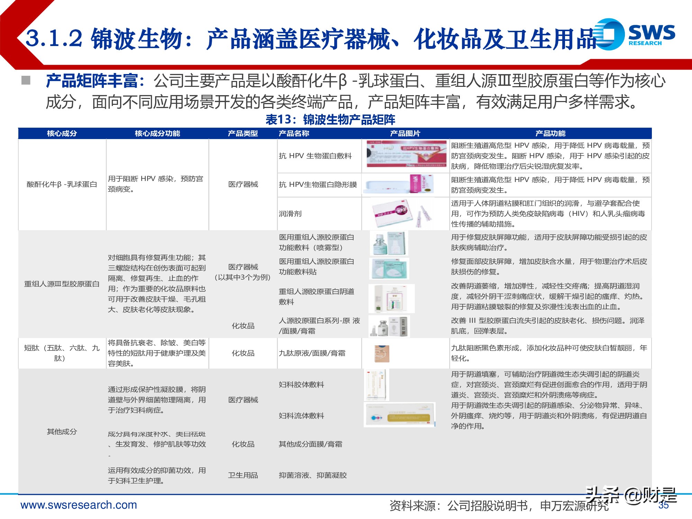
Task: Click product name 重组人源胶原蛋白阴道敷料
Action: point(317,297)
